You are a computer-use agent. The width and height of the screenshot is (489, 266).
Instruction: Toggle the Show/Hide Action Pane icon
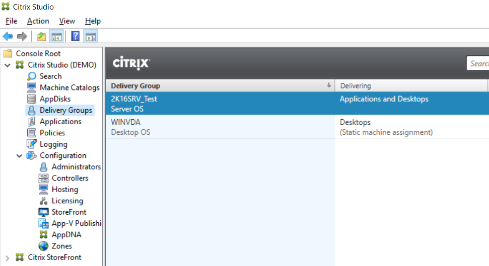tap(91, 36)
